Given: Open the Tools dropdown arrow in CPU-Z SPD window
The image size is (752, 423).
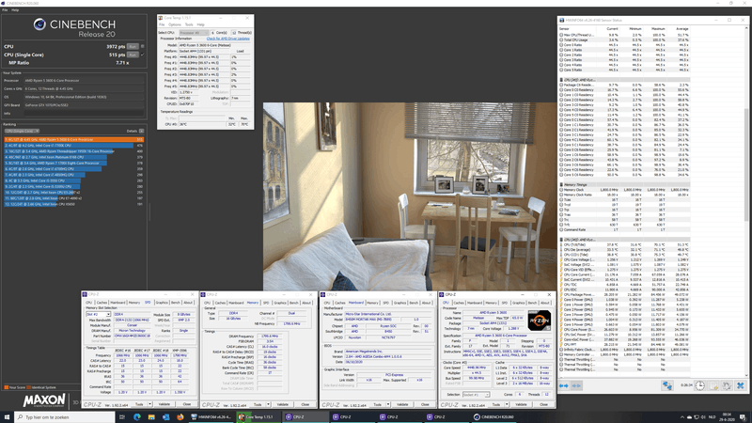Looking at the screenshot, I should tap(149, 404).
